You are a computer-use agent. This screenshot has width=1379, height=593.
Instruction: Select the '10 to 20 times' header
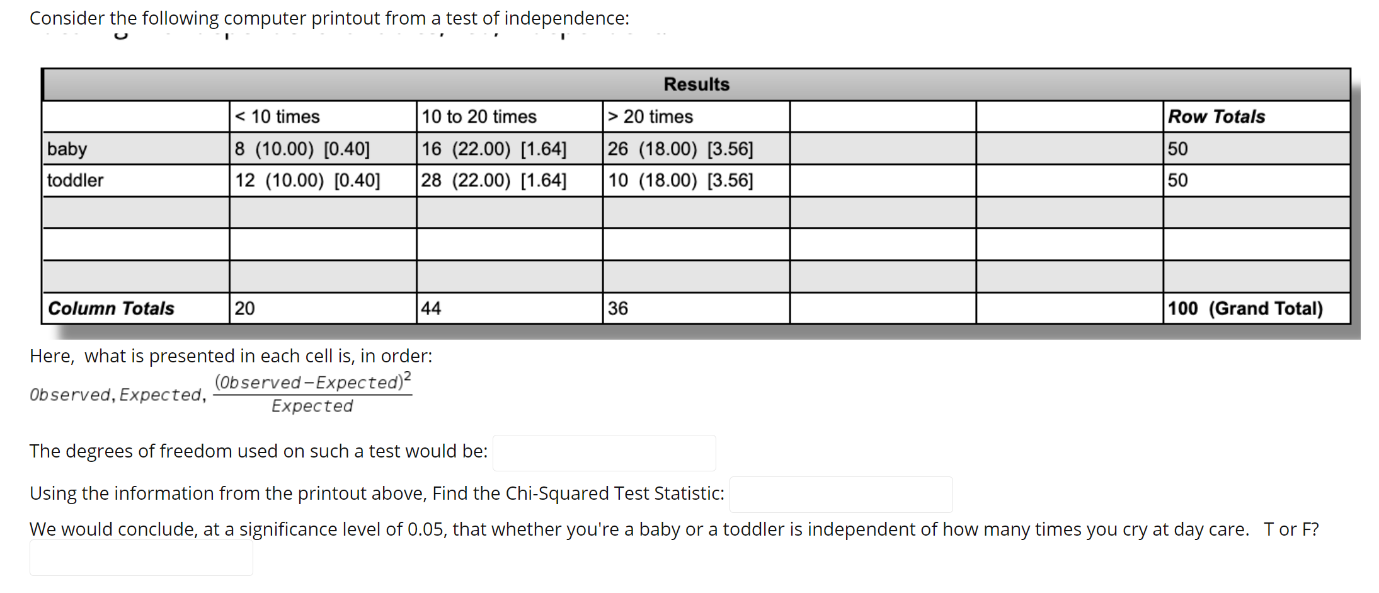(x=479, y=117)
